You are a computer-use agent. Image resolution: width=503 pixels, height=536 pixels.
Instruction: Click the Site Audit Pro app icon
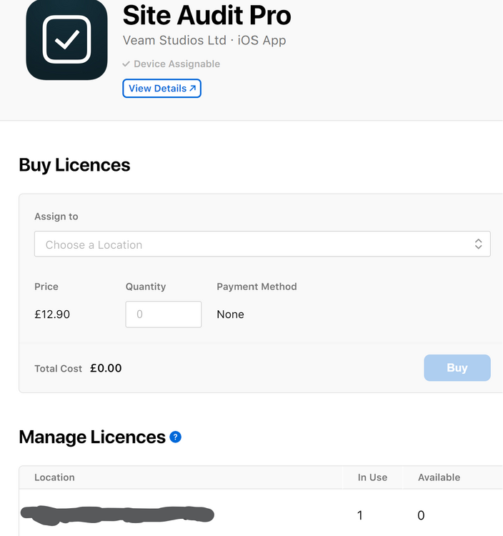click(66, 39)
